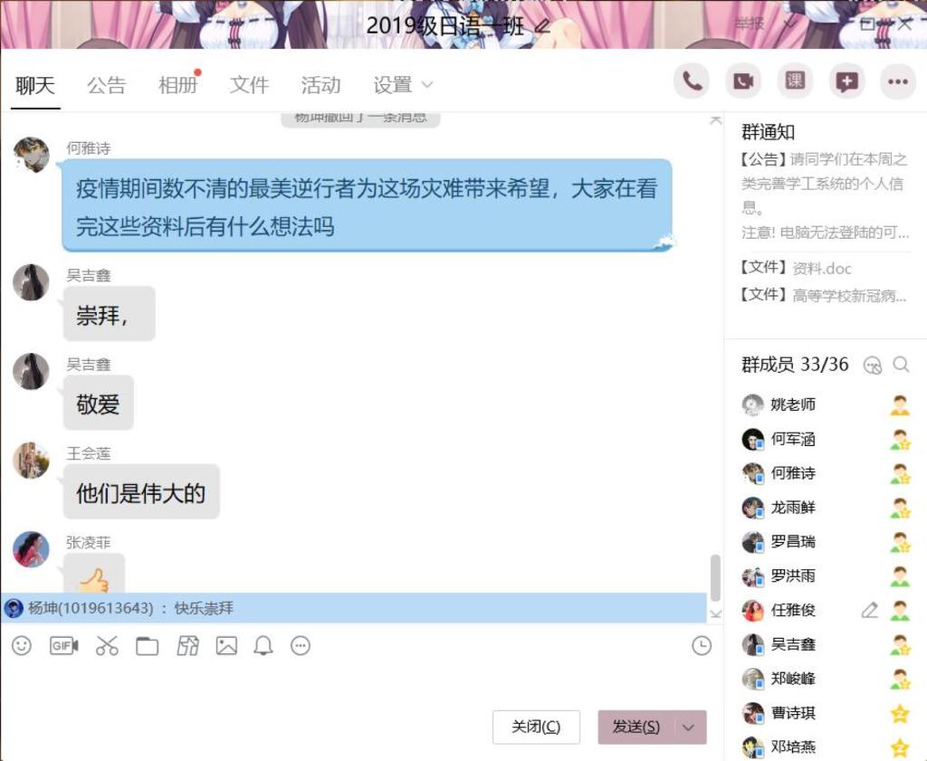The height and width of the screenshot is (761, 927).
Task: Open the class lesson icon
Action: pyautogui.click(x=795, y=81)
